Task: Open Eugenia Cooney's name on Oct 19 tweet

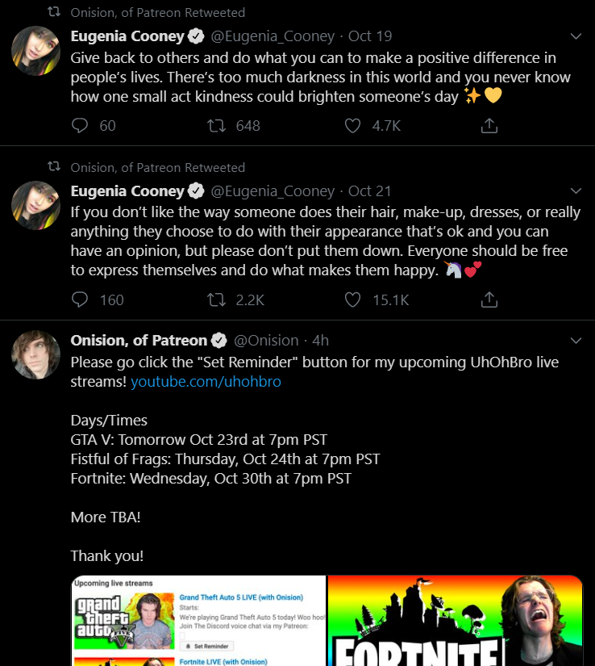Action: 127,36
